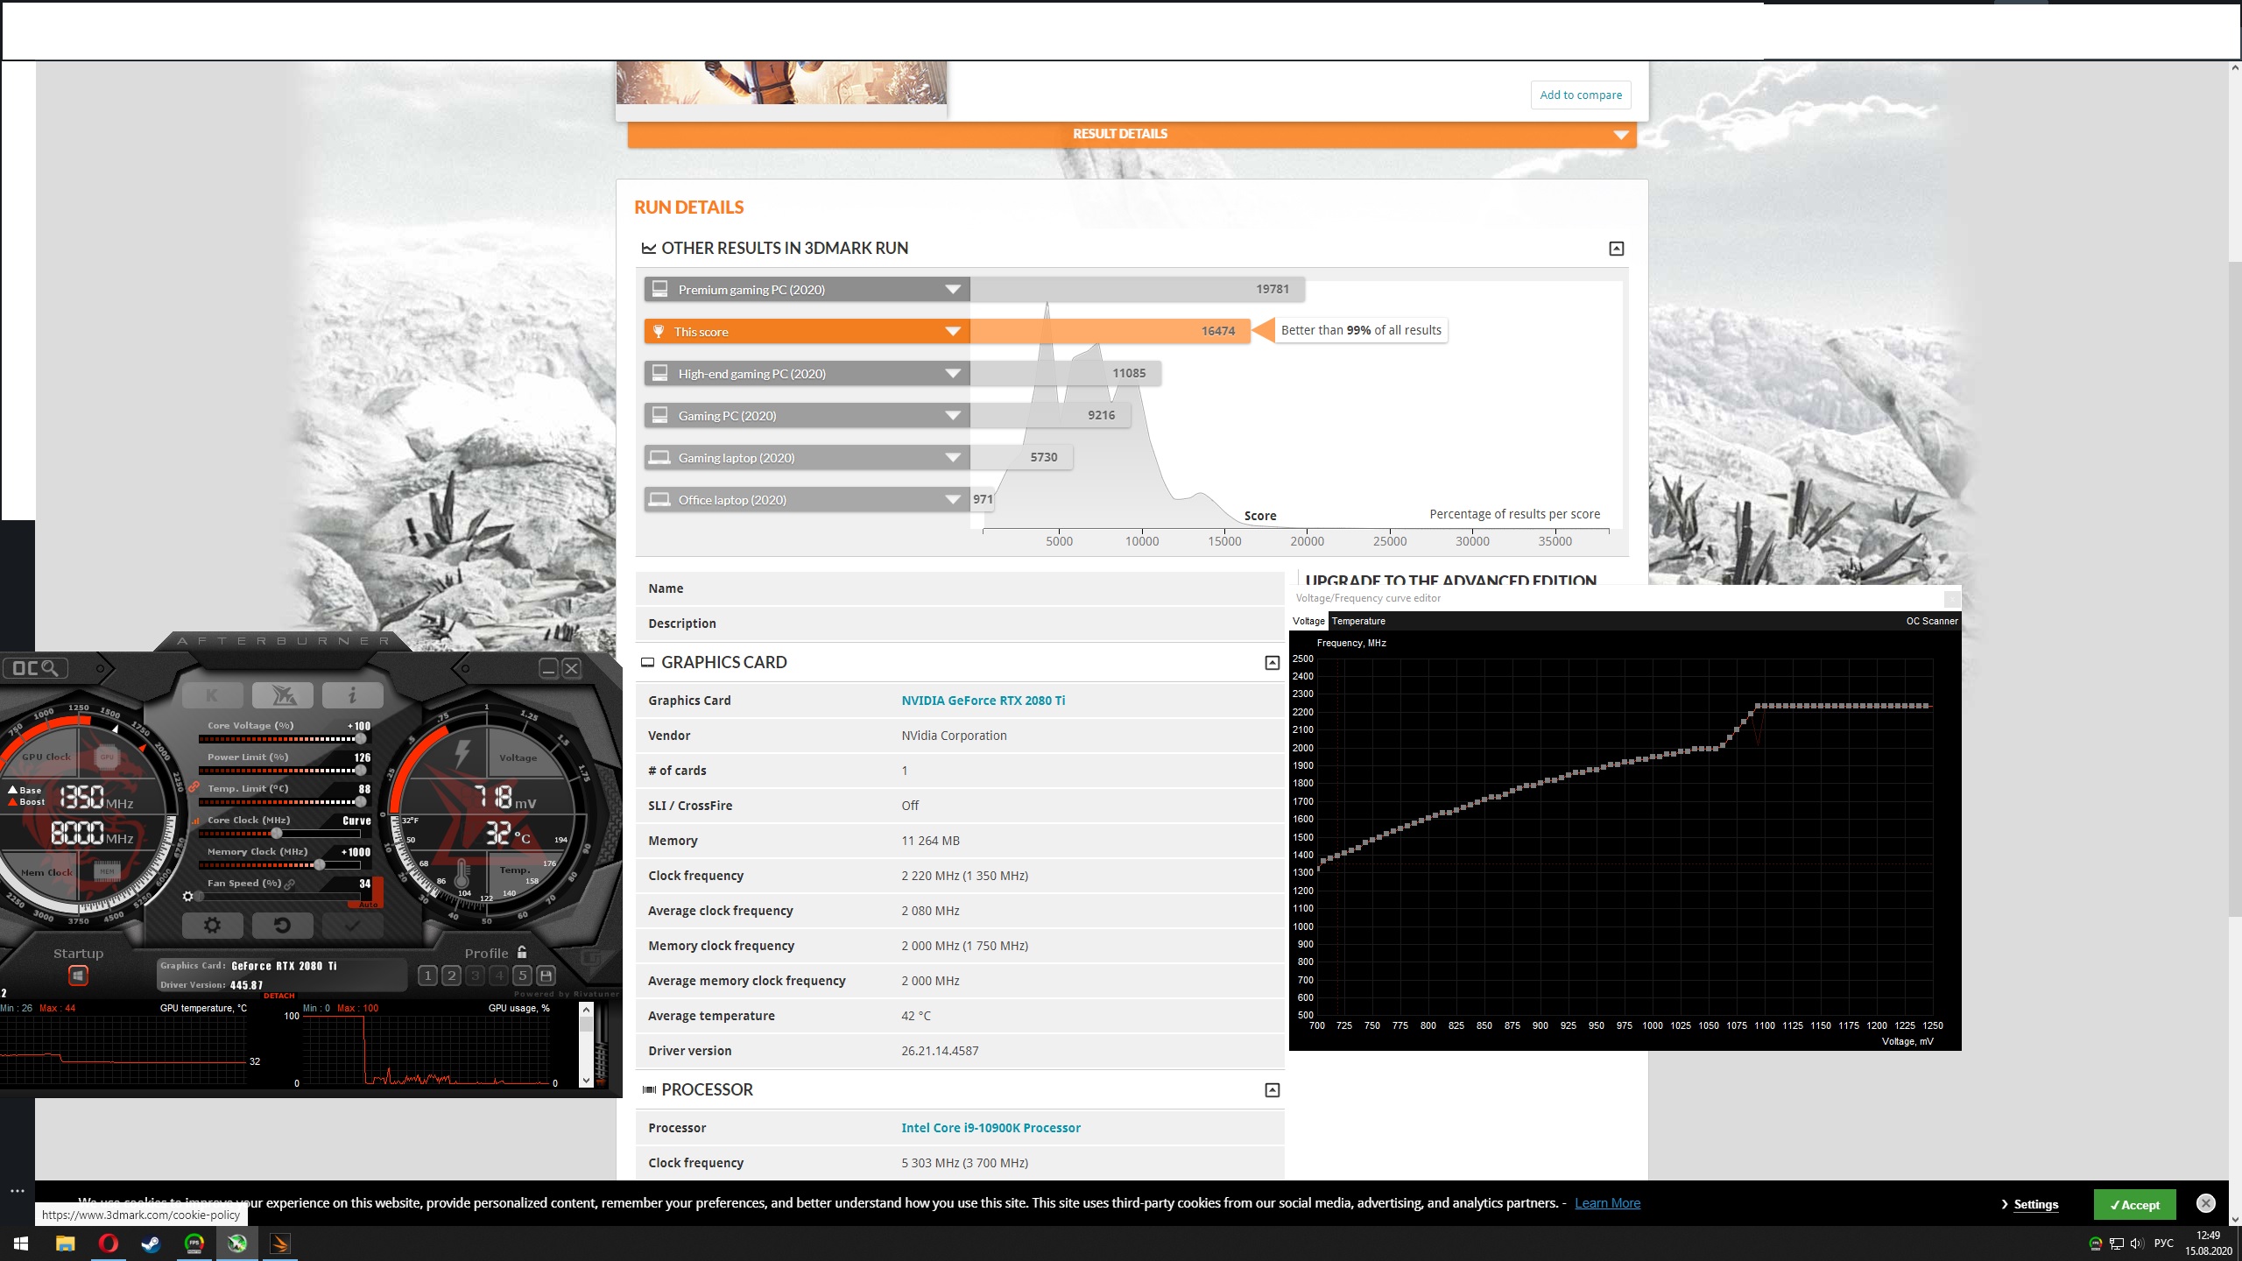
Task: Open the 'NVIDIA GeForce RTX 2080 Ti' link
Action: point(983,701)
